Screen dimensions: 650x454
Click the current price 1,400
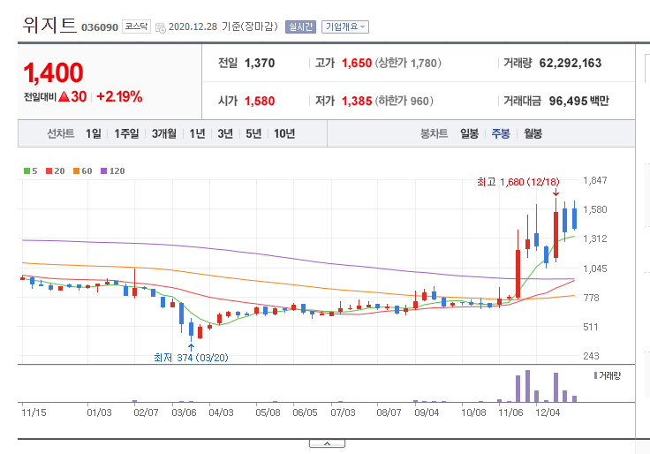[54, 73]
